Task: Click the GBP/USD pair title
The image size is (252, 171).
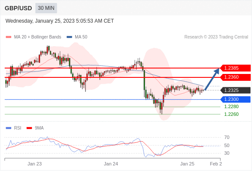Action: point(18,8)
